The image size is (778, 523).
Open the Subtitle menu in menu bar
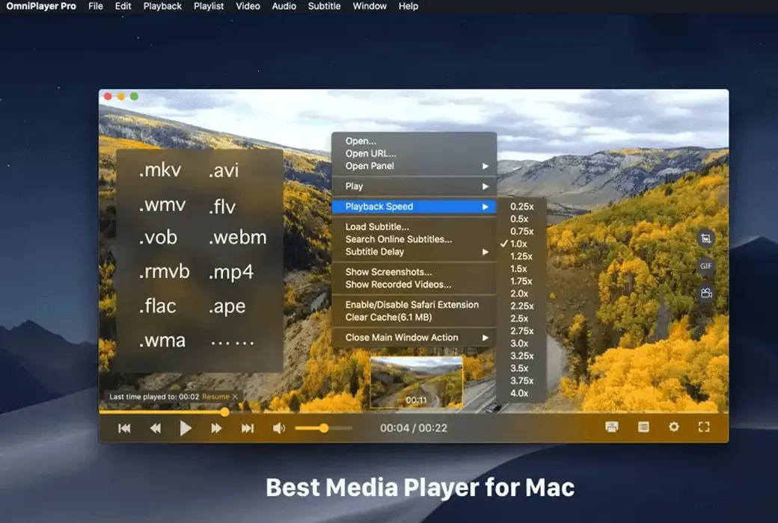[324, 6]
